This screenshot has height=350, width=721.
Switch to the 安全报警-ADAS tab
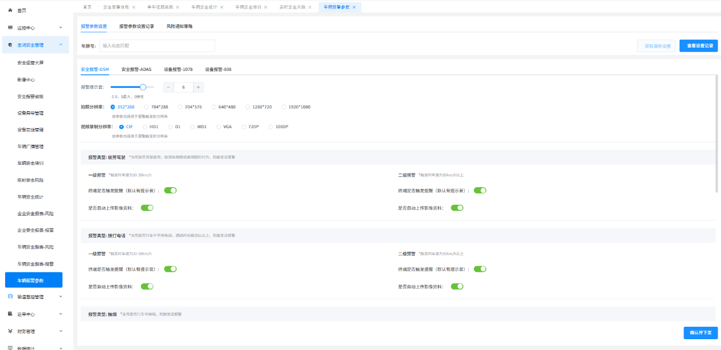point(136,69)
